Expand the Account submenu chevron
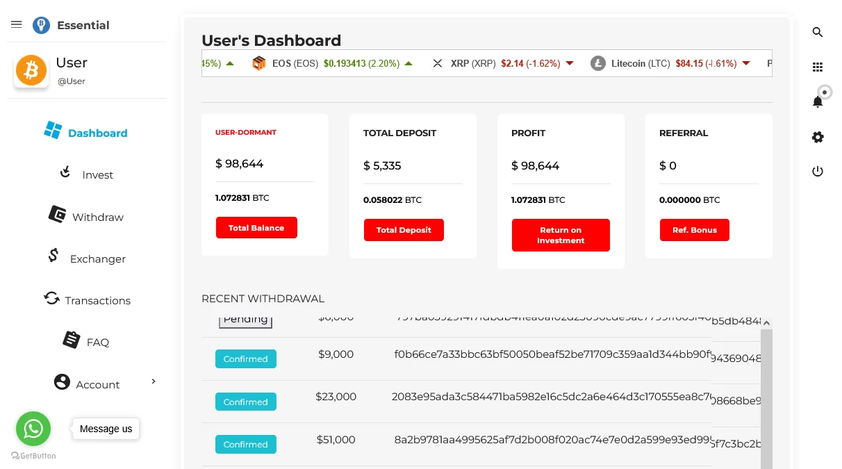Screen dimensions: 842x469 pyautogui.click(x=154, y=381)
